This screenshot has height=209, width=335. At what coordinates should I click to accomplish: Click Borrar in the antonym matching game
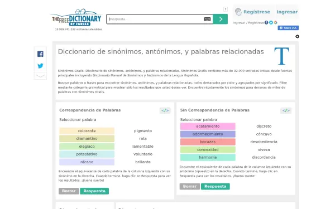[190, 186]
